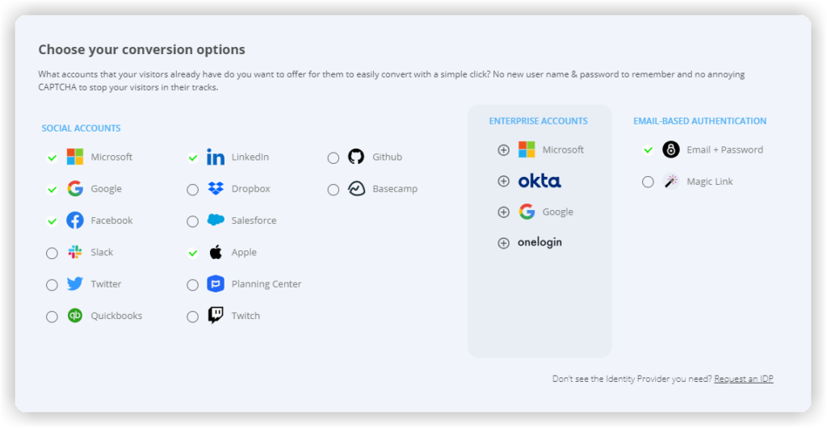Screen dimensions: 827x428
Task: Uncheck the LinkedIn checkmark
Action: (x=192, y=157)
